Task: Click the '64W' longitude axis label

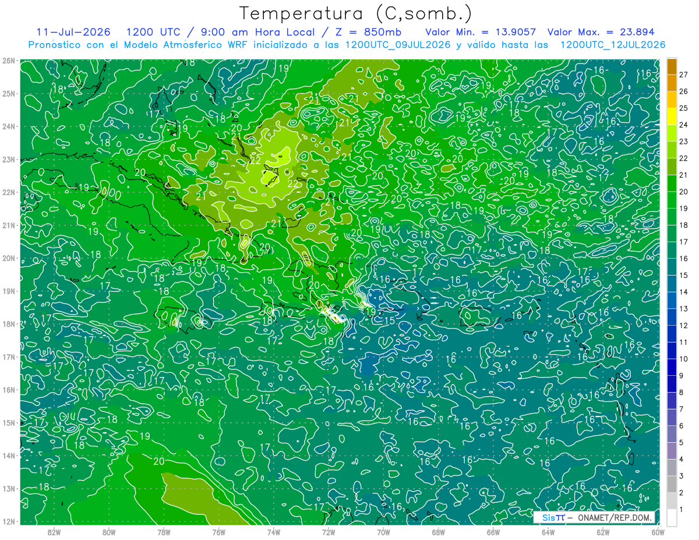Action: coord(548,531)
